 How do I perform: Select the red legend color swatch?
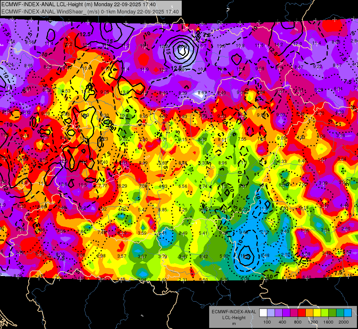(302, 313)
